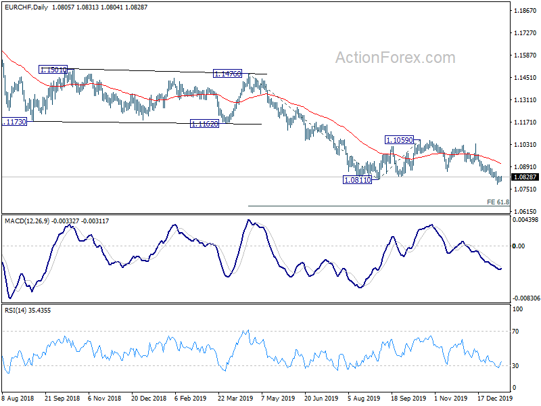Click the 6 Feb 2019 date label
541x406 pixels.
point(191,398)
